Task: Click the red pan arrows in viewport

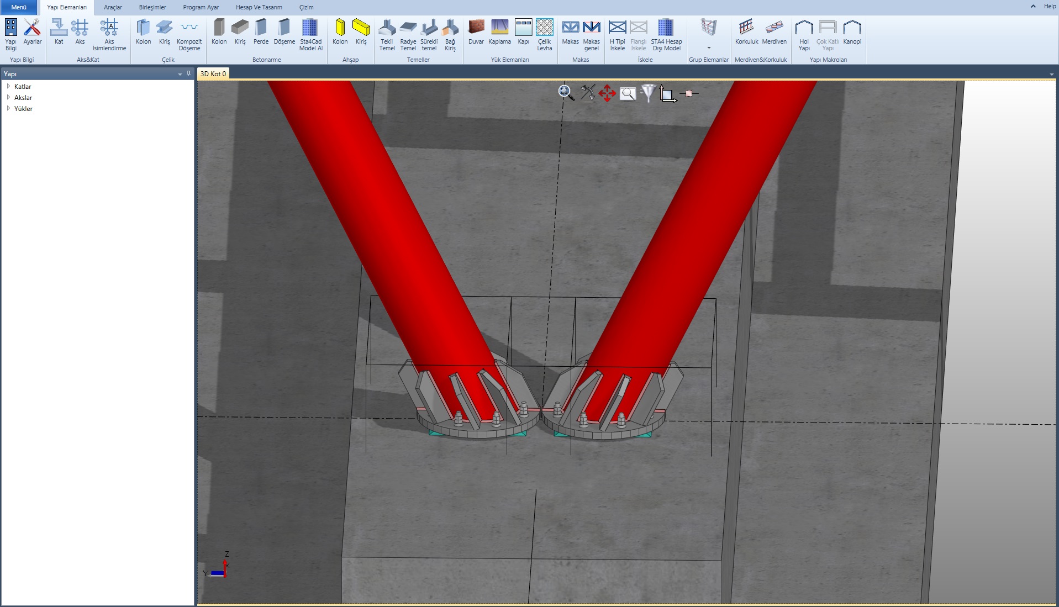Action: pyautogui.click(x=607, y=93)
